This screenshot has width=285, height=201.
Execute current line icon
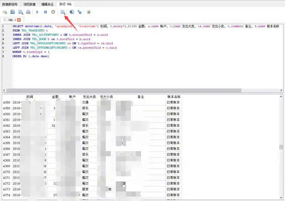click(45, 12)
